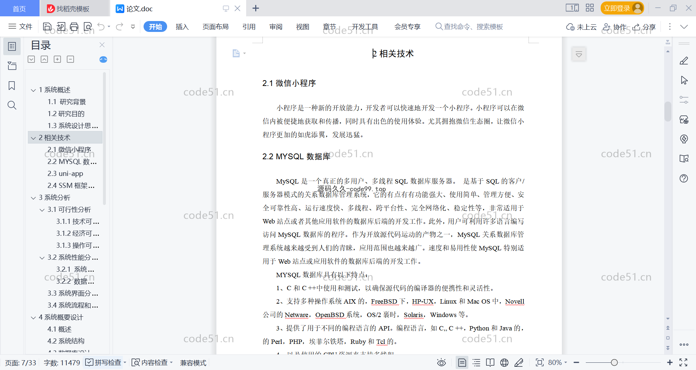This screenshot has width=696, height=370.
Task: Click the fit page zoom icon
Action: pos(540,362)
